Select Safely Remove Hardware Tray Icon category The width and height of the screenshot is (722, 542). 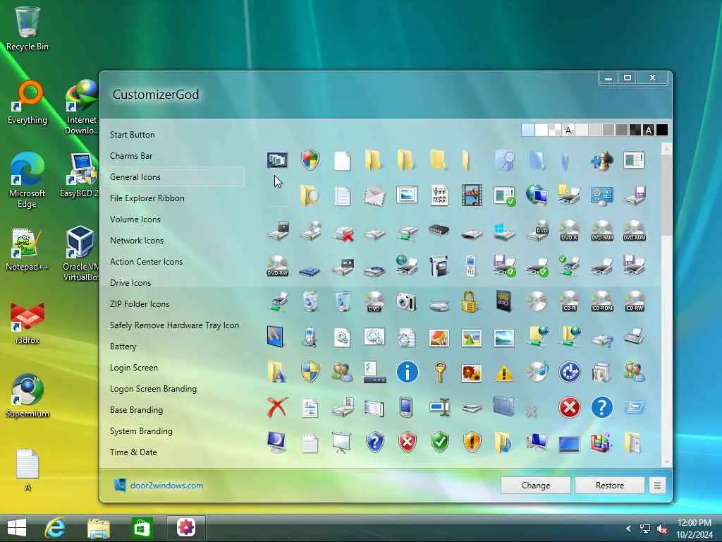coord(174,325)
